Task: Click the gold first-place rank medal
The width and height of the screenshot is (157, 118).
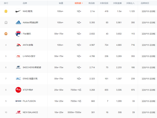Action: tap(6, 11)
